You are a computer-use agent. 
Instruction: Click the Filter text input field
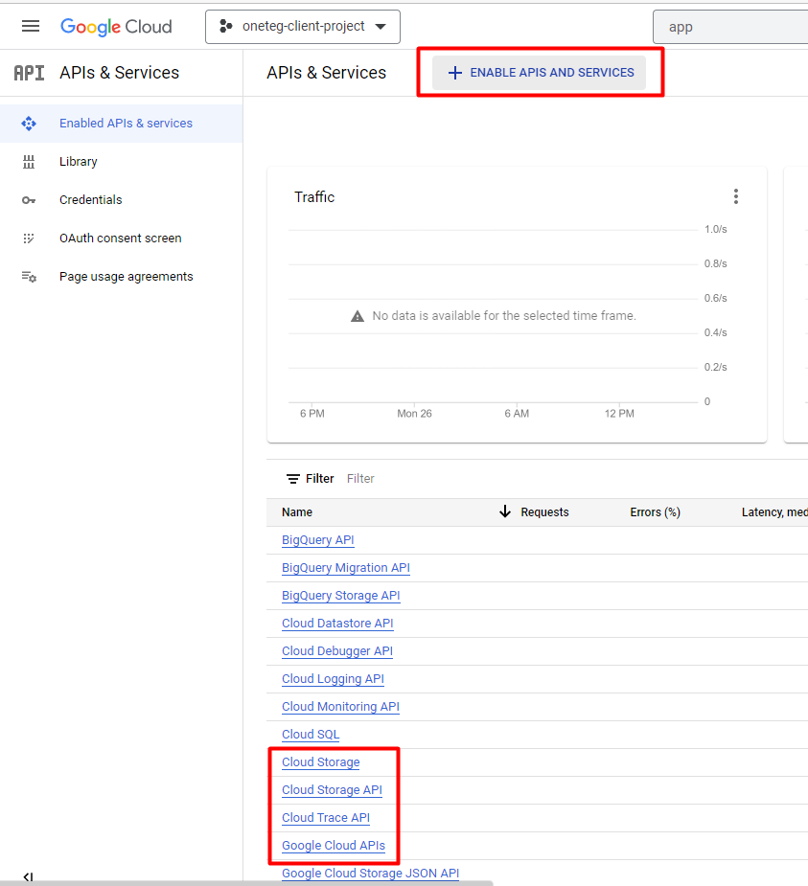click(x=479, y=479)
